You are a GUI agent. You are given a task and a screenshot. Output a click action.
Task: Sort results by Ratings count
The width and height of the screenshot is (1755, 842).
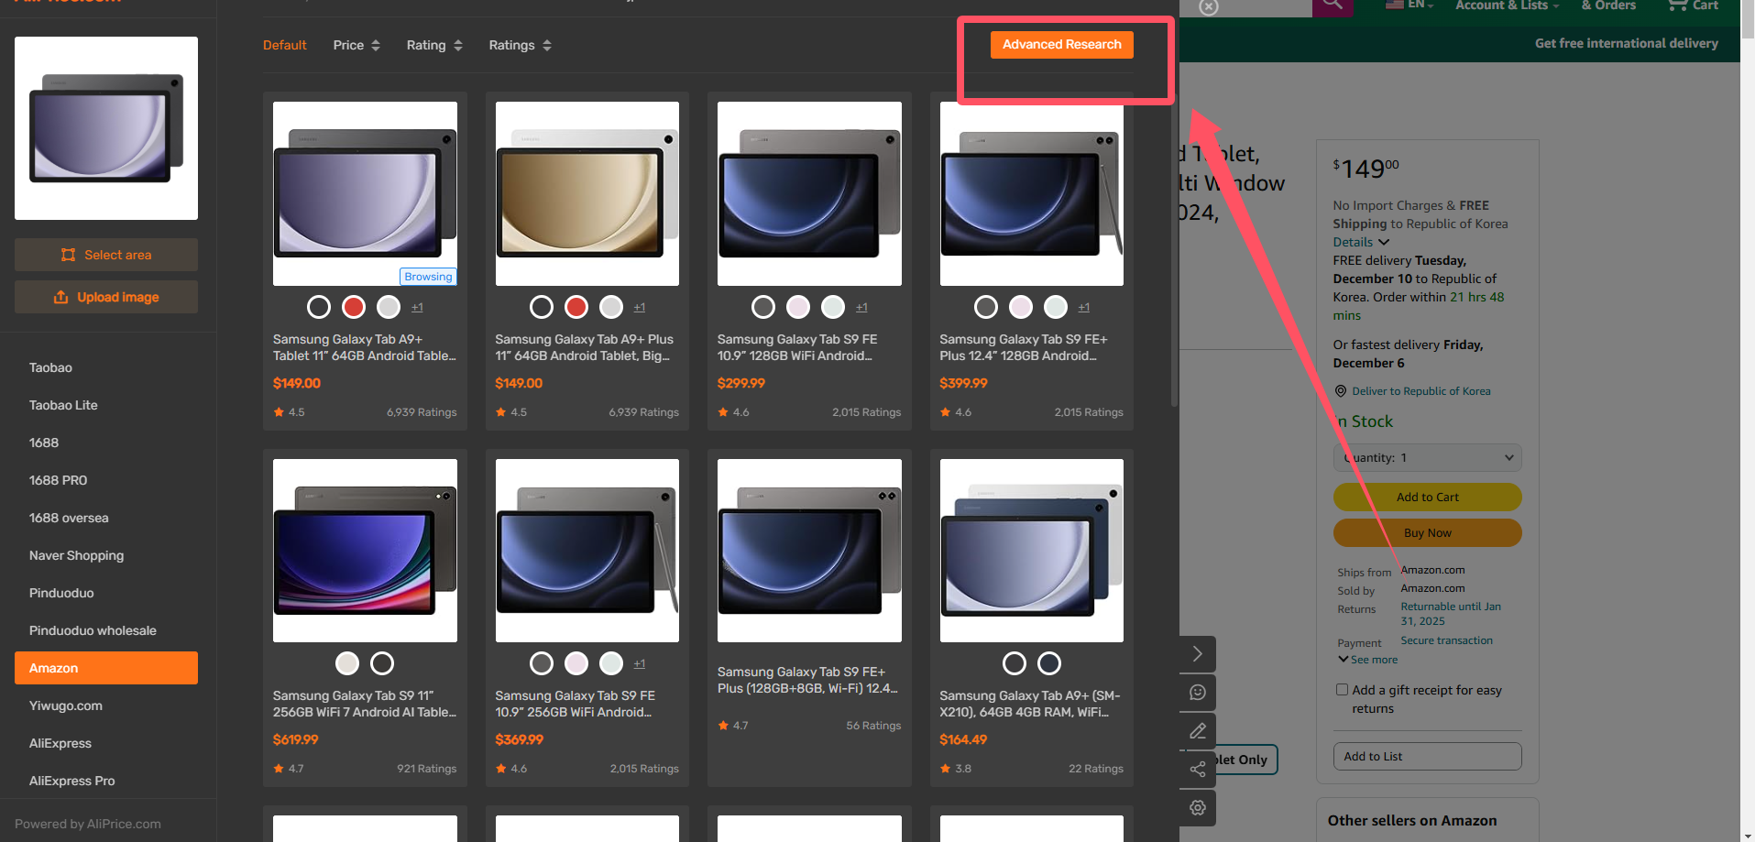tap(521, 45)
